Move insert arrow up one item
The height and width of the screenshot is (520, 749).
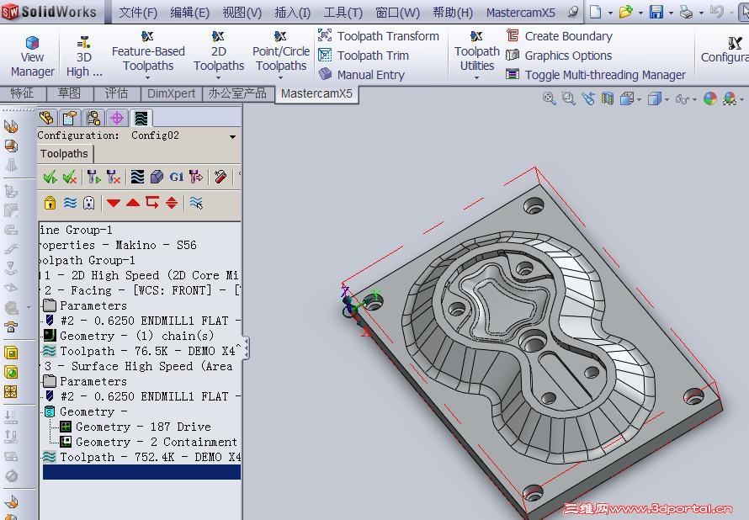coord(133,203)
